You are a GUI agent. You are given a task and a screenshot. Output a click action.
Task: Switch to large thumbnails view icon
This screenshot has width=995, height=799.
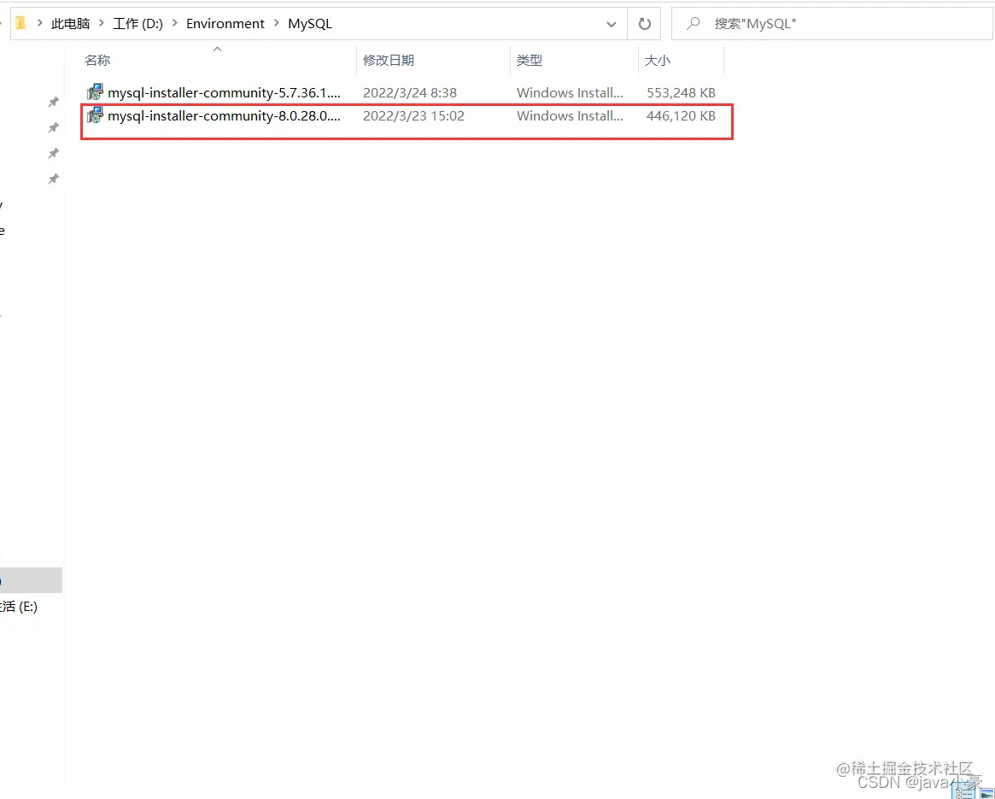pyautogui.click(x=986, y=791)
